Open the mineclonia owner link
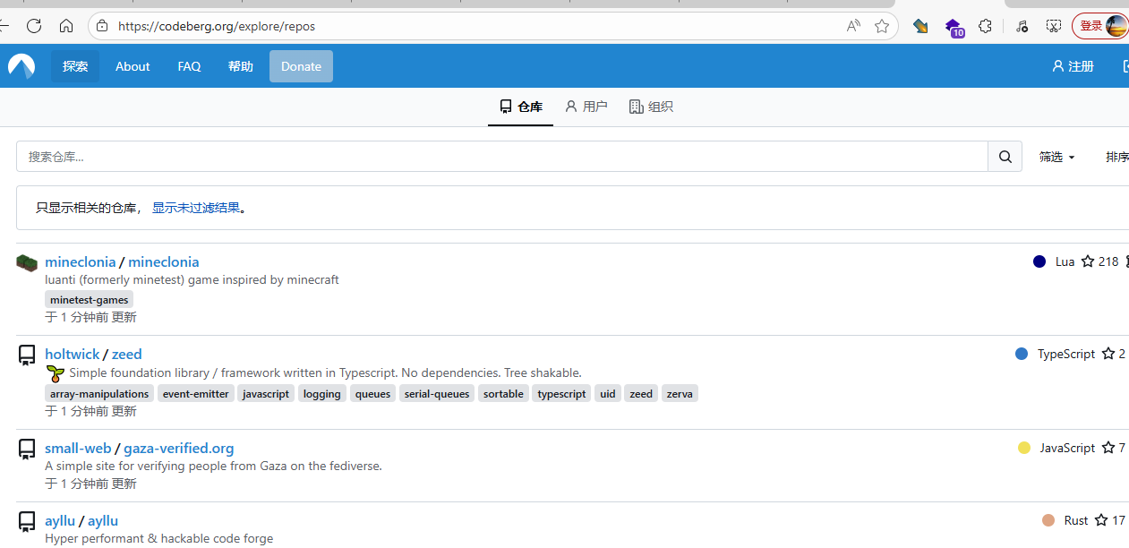1129x548 pixels. 81,261
